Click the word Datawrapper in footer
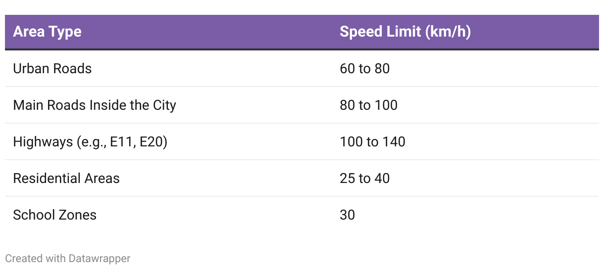This screenshot has width=604, height=270. 100,258
